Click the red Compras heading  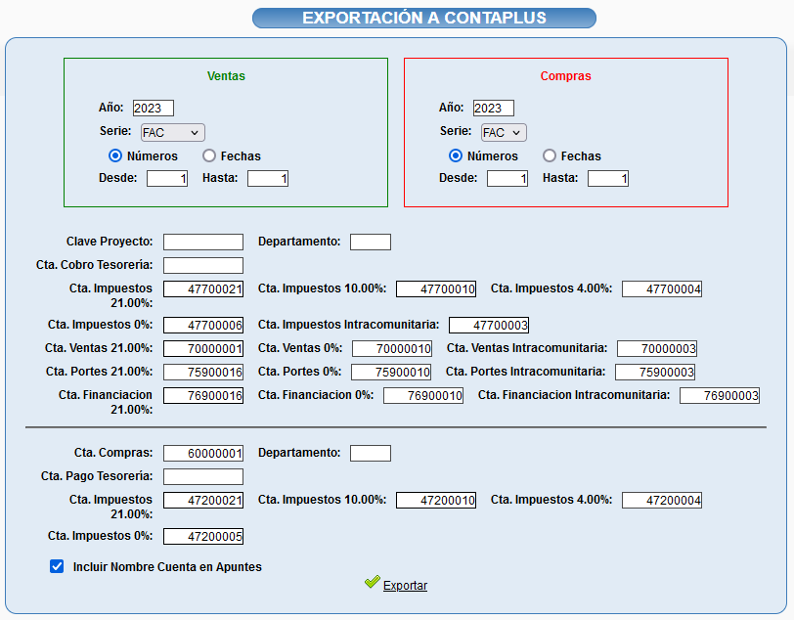coord(565,76)
